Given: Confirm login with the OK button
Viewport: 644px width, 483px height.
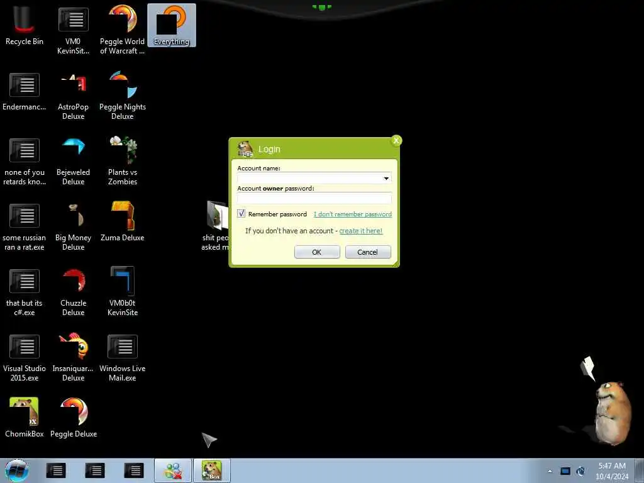Looking at the screenshot, I should pyautogui.click(x=317, y=252).
